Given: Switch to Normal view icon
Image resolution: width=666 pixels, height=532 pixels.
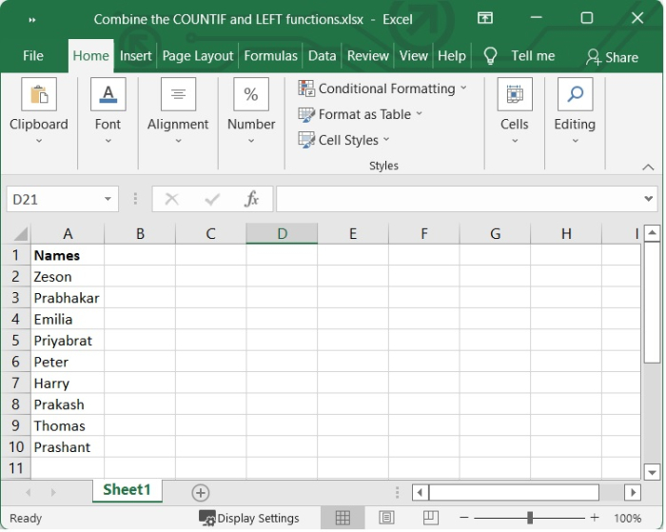Looking at the screenshot, I should click(343, 518).
